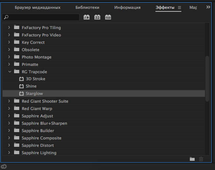The height and width of the screenshot is (170, 215).
Task: Select the Sapphire Blur+Sharpen label
Action: pos(44,123)
